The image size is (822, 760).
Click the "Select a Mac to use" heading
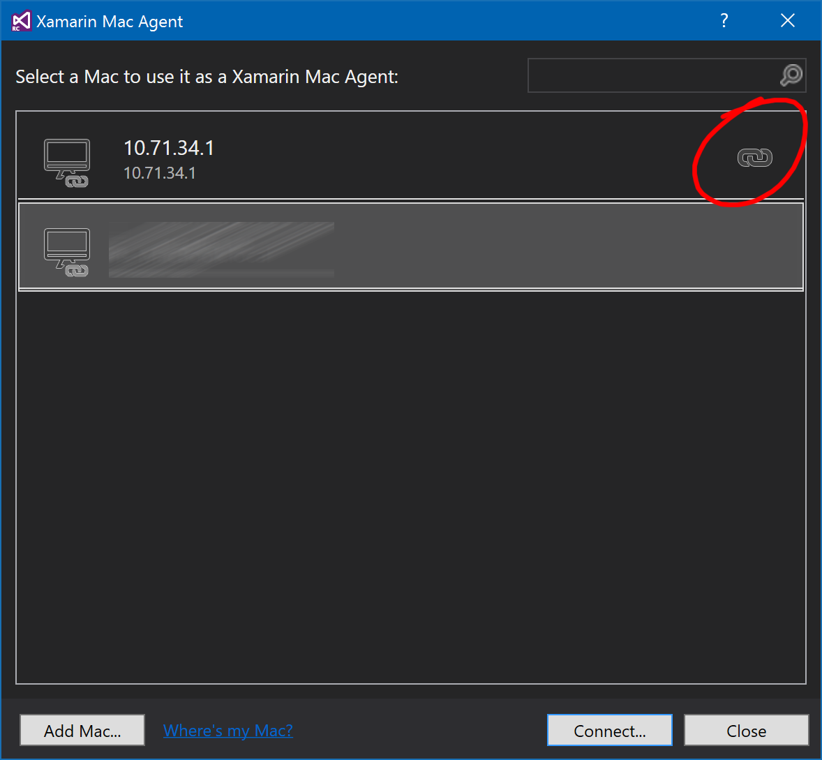(x=207, y=77)
